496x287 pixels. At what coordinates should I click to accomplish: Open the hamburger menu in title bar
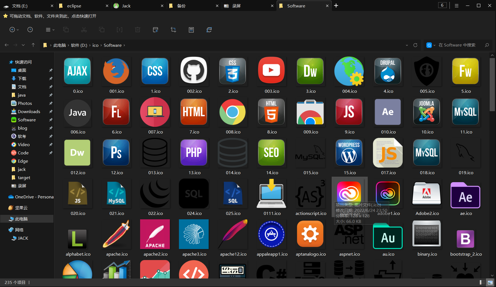[x=457, y=6]
